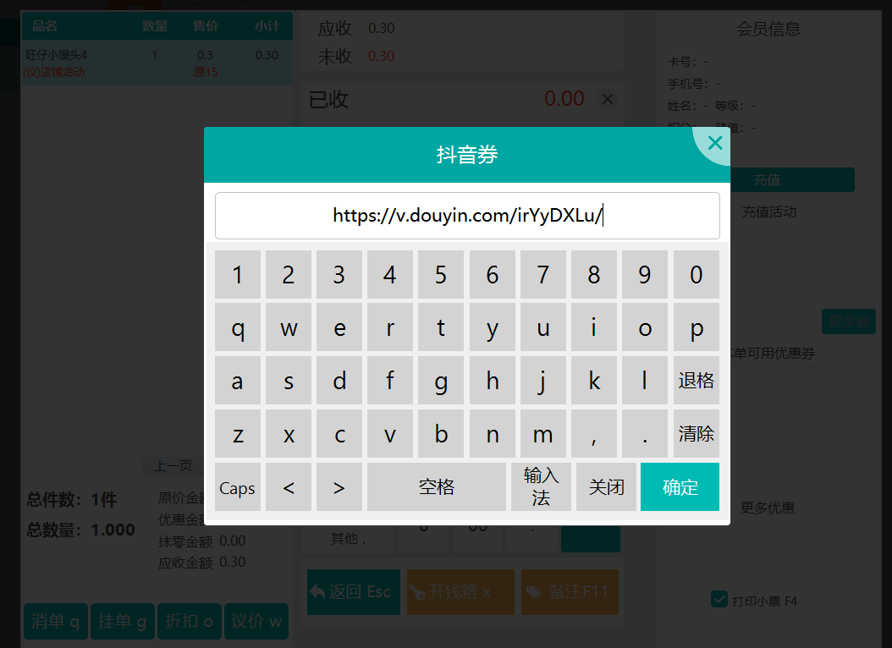Tap the 9 key on the keypad
The image size is (892, 648).
tap(645, 275)
